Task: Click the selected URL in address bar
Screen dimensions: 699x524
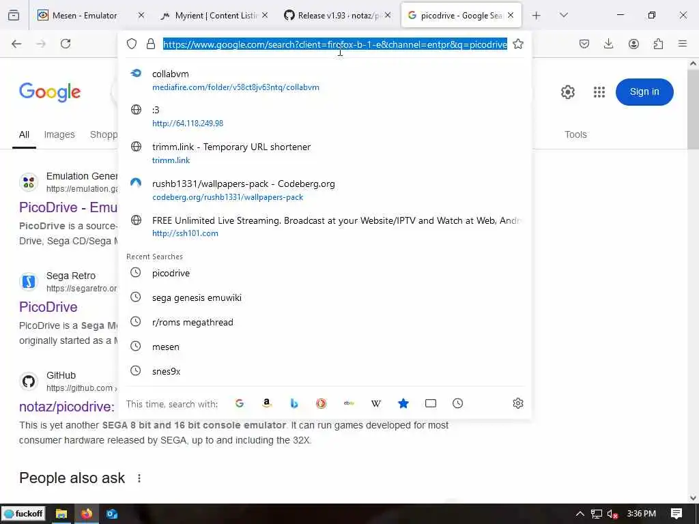Action: point(334,44)
